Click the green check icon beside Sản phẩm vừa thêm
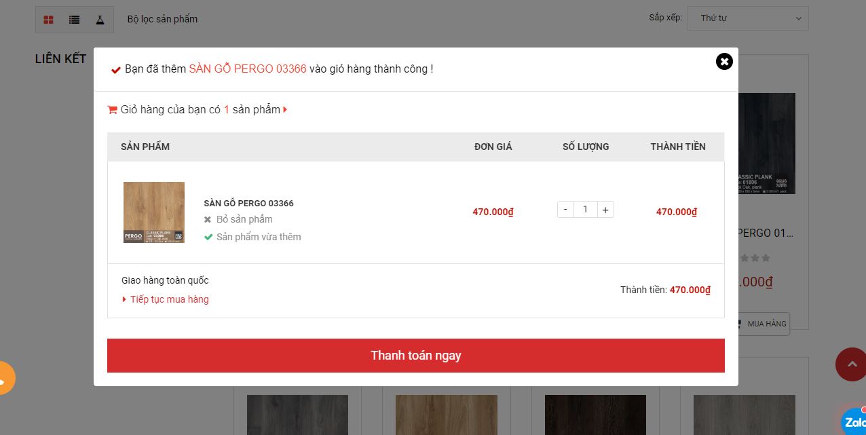866x435 pixels. 208,237
